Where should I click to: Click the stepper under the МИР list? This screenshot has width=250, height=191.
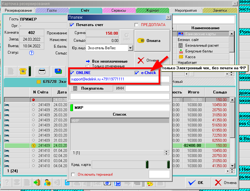click(166, 153)
